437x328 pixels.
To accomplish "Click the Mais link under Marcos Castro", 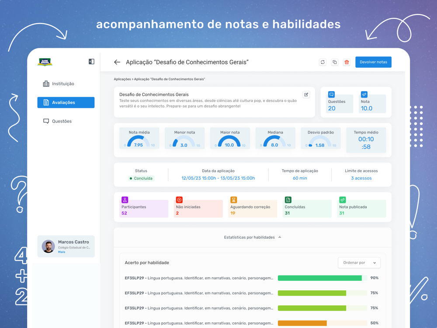I will point(62,252).
